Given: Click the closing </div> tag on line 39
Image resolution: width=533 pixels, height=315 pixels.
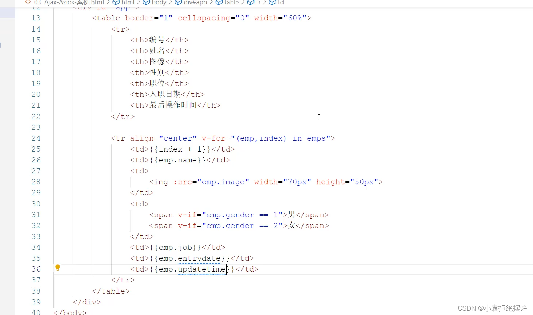Looking at the screenshot, I should coord(87,302).
